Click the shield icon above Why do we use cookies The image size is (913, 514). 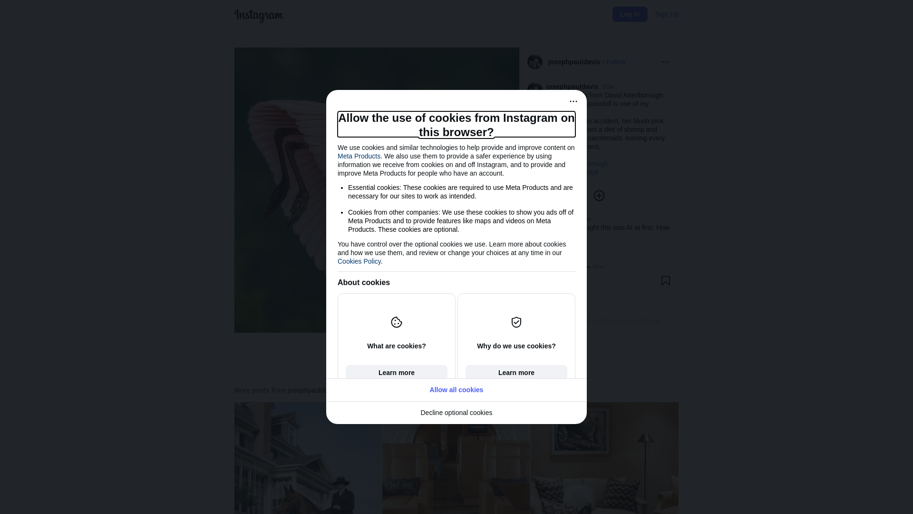tap(516, 322)
